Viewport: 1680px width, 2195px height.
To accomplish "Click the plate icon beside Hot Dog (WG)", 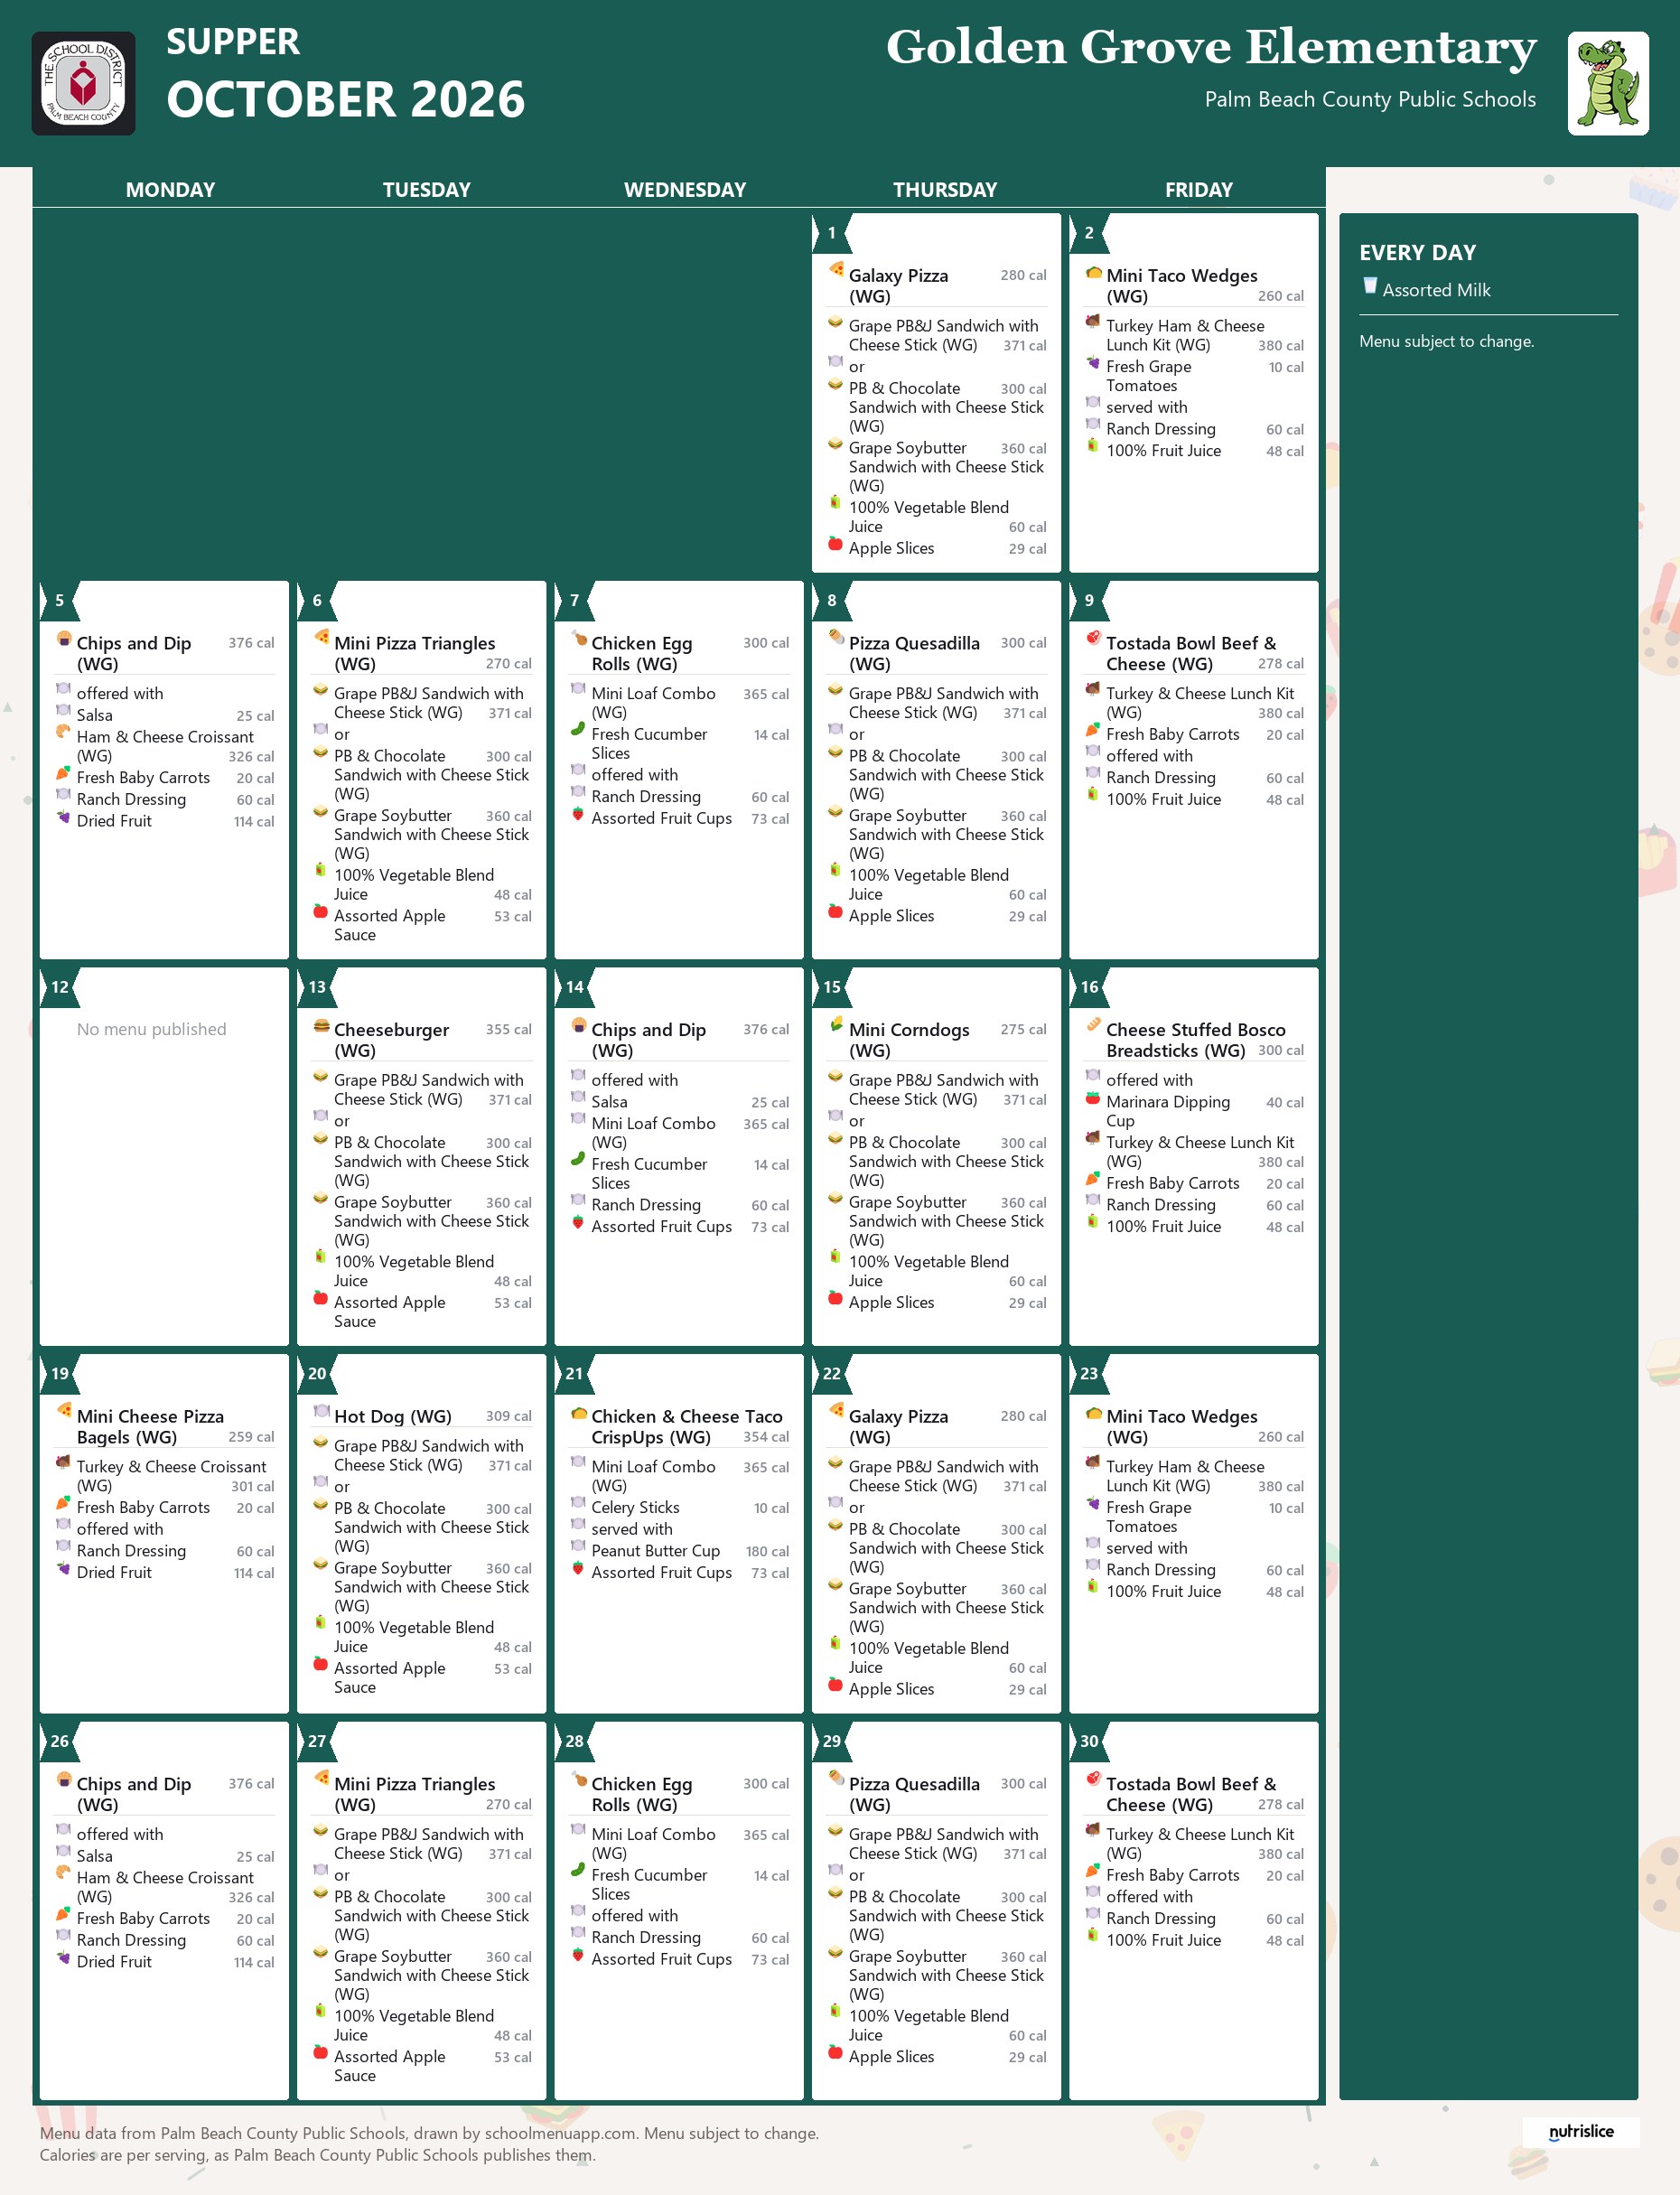I will tap(321, 1411).
